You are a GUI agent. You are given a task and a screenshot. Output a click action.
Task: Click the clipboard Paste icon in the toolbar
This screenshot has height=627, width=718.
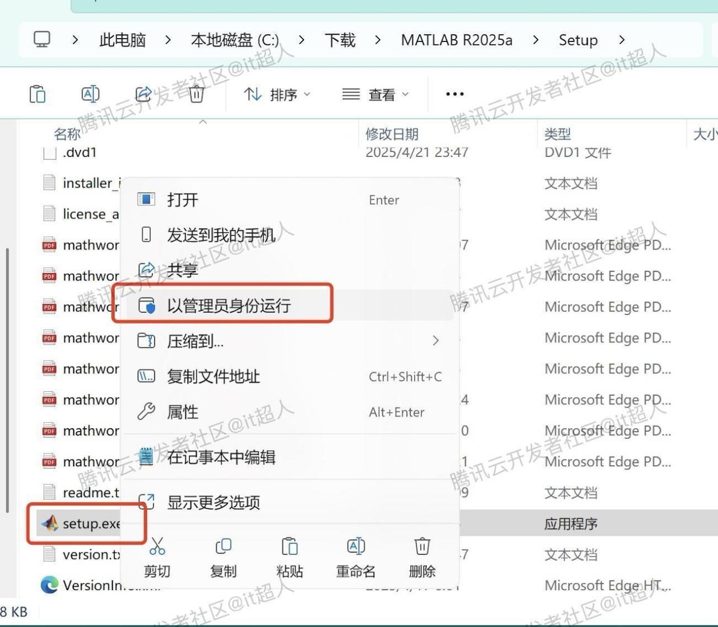click(x=37, y=93)
